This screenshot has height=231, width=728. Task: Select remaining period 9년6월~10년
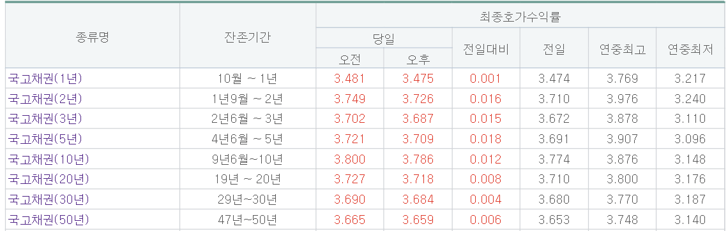248,159
